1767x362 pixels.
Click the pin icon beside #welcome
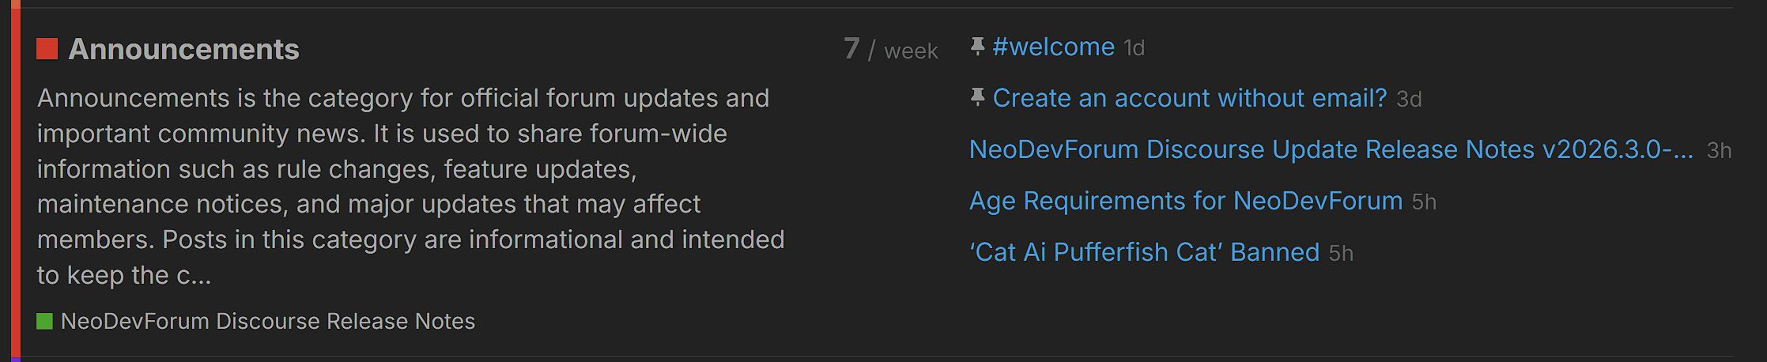point(977,47)
